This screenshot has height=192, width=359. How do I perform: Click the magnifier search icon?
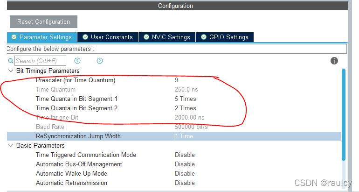coord(11,61)
